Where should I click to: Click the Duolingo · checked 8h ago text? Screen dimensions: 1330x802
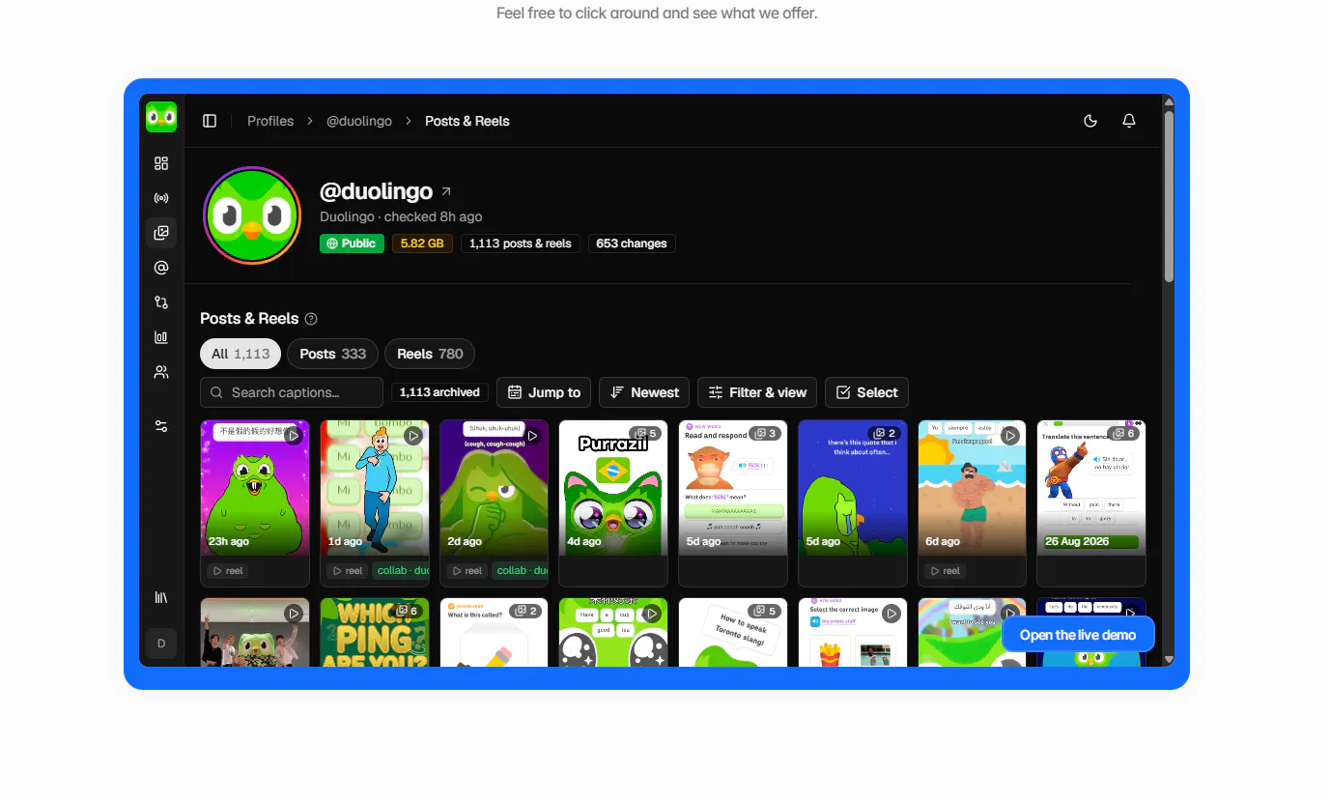[401, 216]
